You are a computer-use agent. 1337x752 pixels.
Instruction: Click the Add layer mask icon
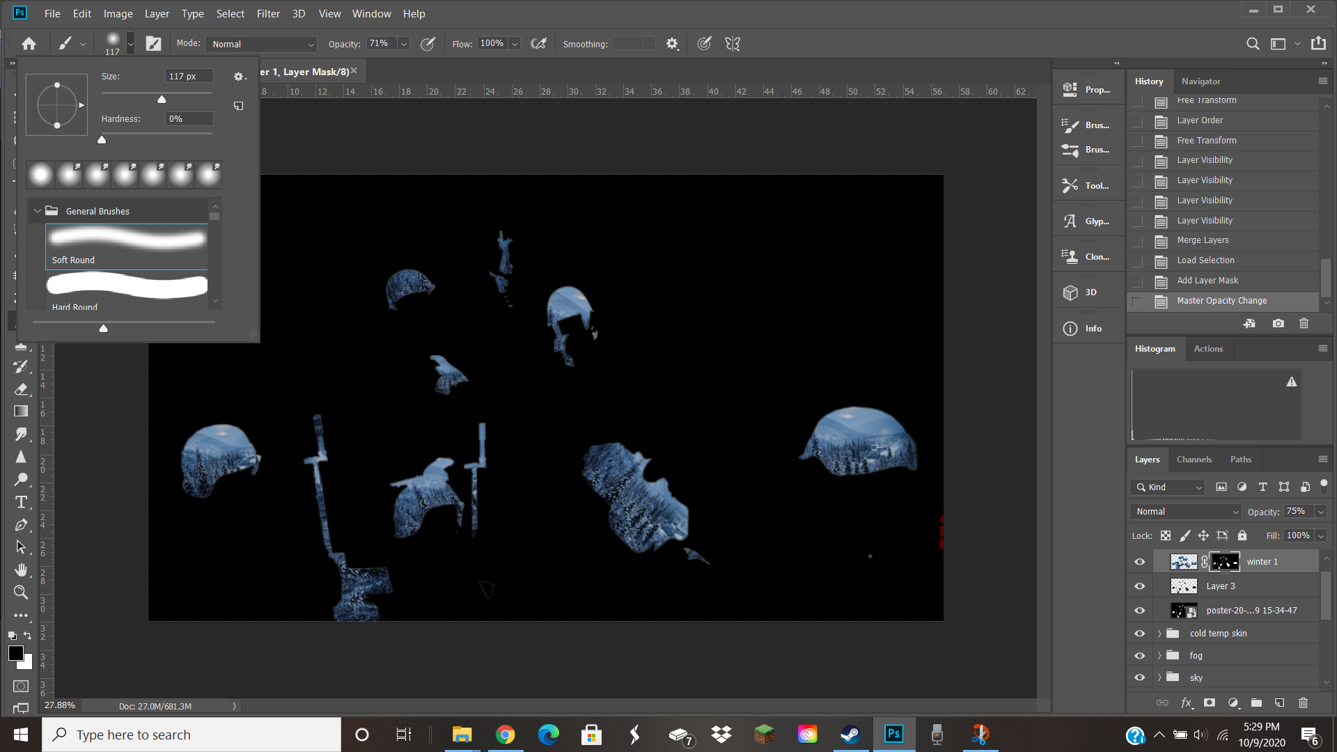pyautogui.click(x=1210, y=703)
